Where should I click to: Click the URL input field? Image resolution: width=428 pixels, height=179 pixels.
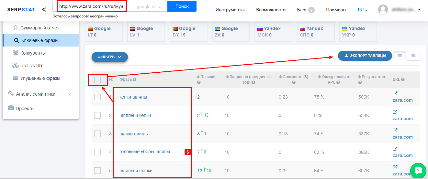pos(91,6)
